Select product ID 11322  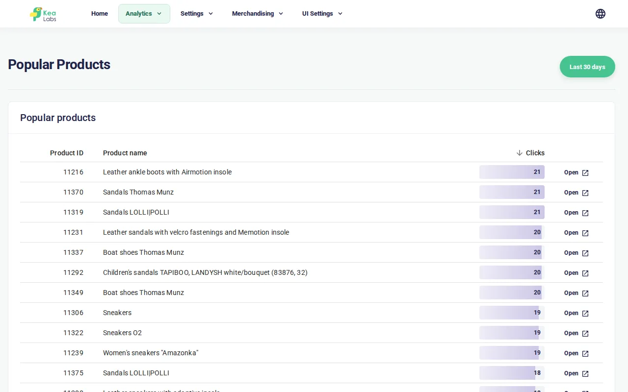point(73,333)
